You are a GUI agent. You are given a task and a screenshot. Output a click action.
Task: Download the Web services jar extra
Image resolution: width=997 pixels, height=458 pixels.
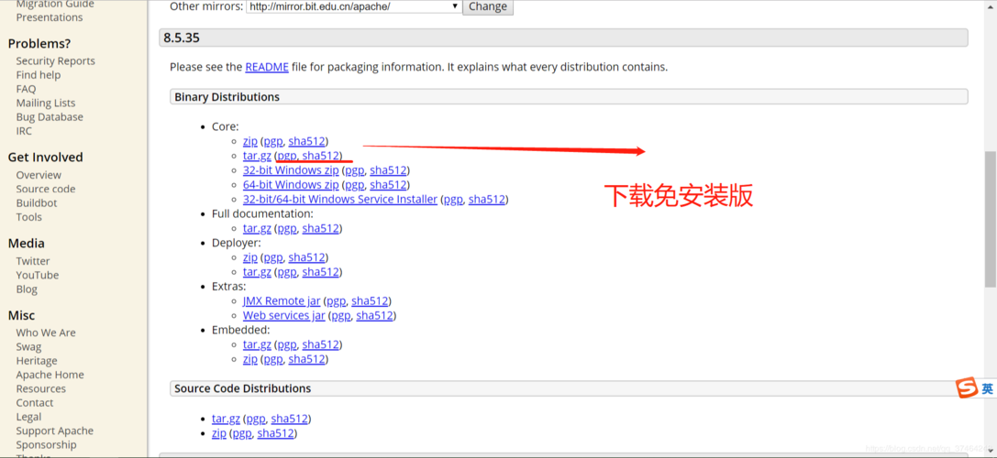pyautogui.click(x=283, y=316)
